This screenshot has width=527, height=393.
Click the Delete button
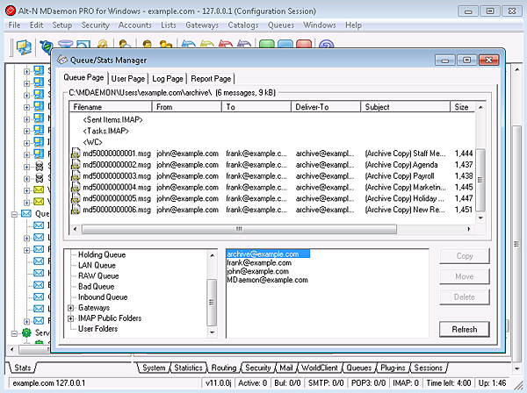[465, 297]
